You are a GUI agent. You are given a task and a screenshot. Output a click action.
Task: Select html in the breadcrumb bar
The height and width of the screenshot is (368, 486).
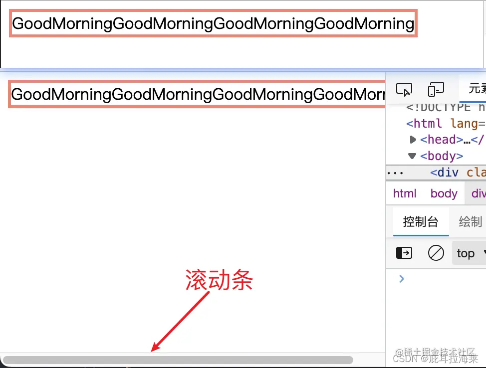(404, 193)
